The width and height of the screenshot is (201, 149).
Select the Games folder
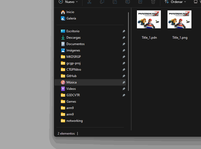click(x=90, y=102)
